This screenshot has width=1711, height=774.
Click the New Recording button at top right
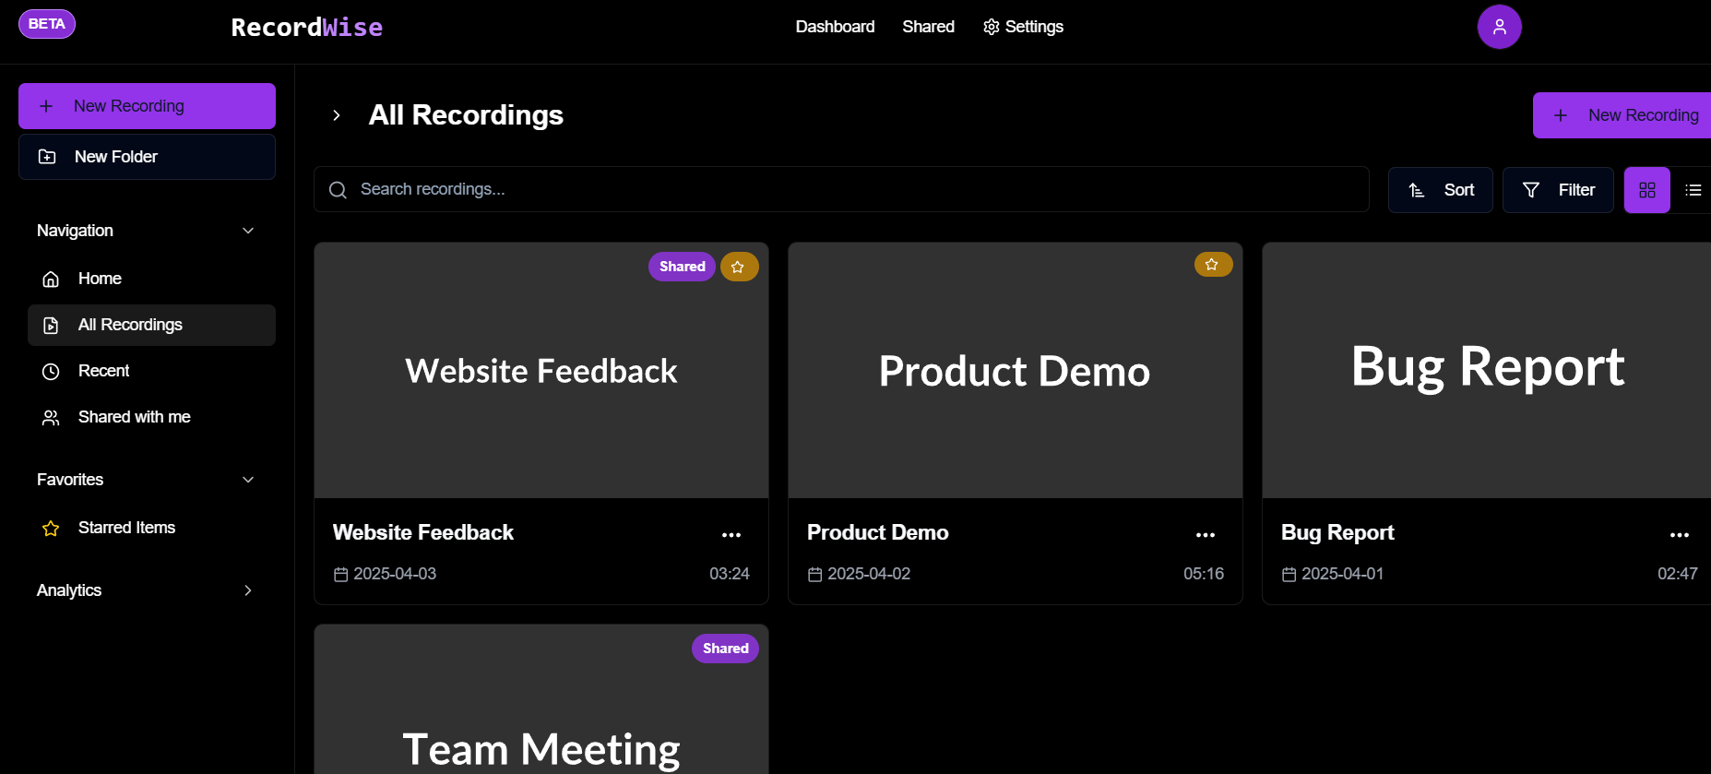[1622, 115]
